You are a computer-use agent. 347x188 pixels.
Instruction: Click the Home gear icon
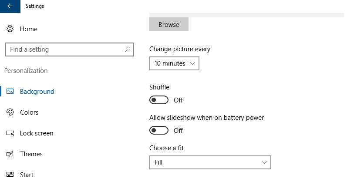point(10,29)
